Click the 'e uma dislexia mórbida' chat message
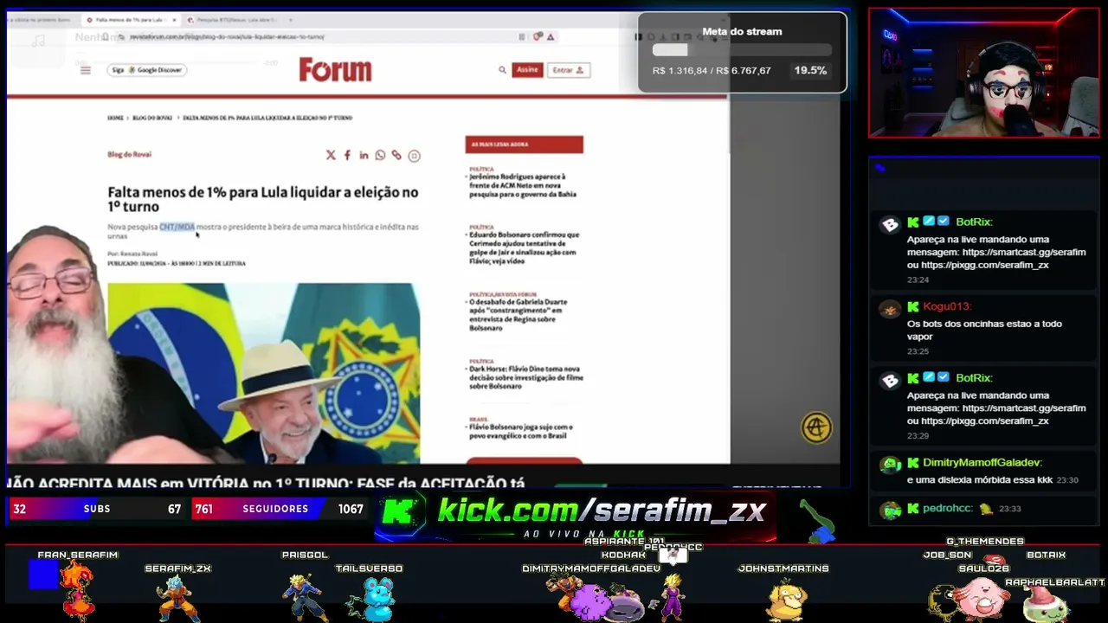Viewport: 1108px width, 623px height. tap(980, 479)
